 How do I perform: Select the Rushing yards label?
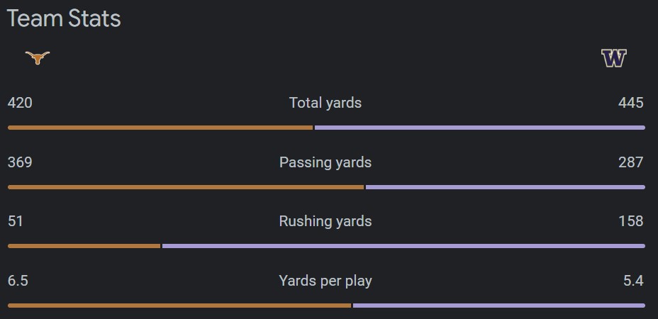[x=325, y=221]
